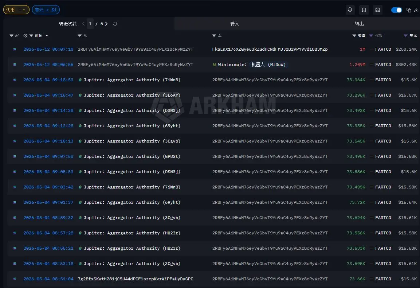420x288 pixels.
Task: Toggle the blue switch in top toolbar
Action: (x=396, y=10)
